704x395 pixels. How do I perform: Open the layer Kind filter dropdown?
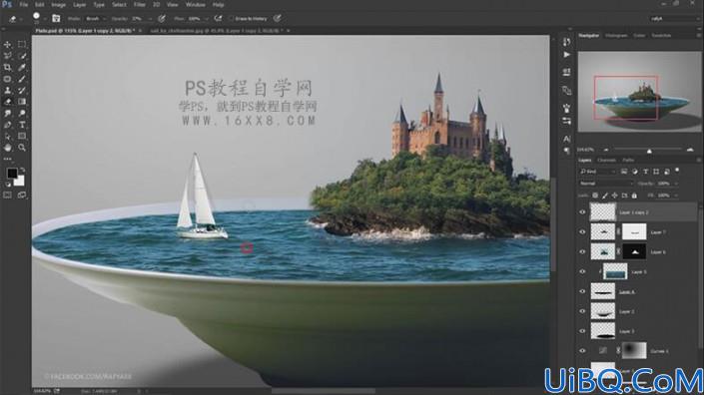pos(597,172)
